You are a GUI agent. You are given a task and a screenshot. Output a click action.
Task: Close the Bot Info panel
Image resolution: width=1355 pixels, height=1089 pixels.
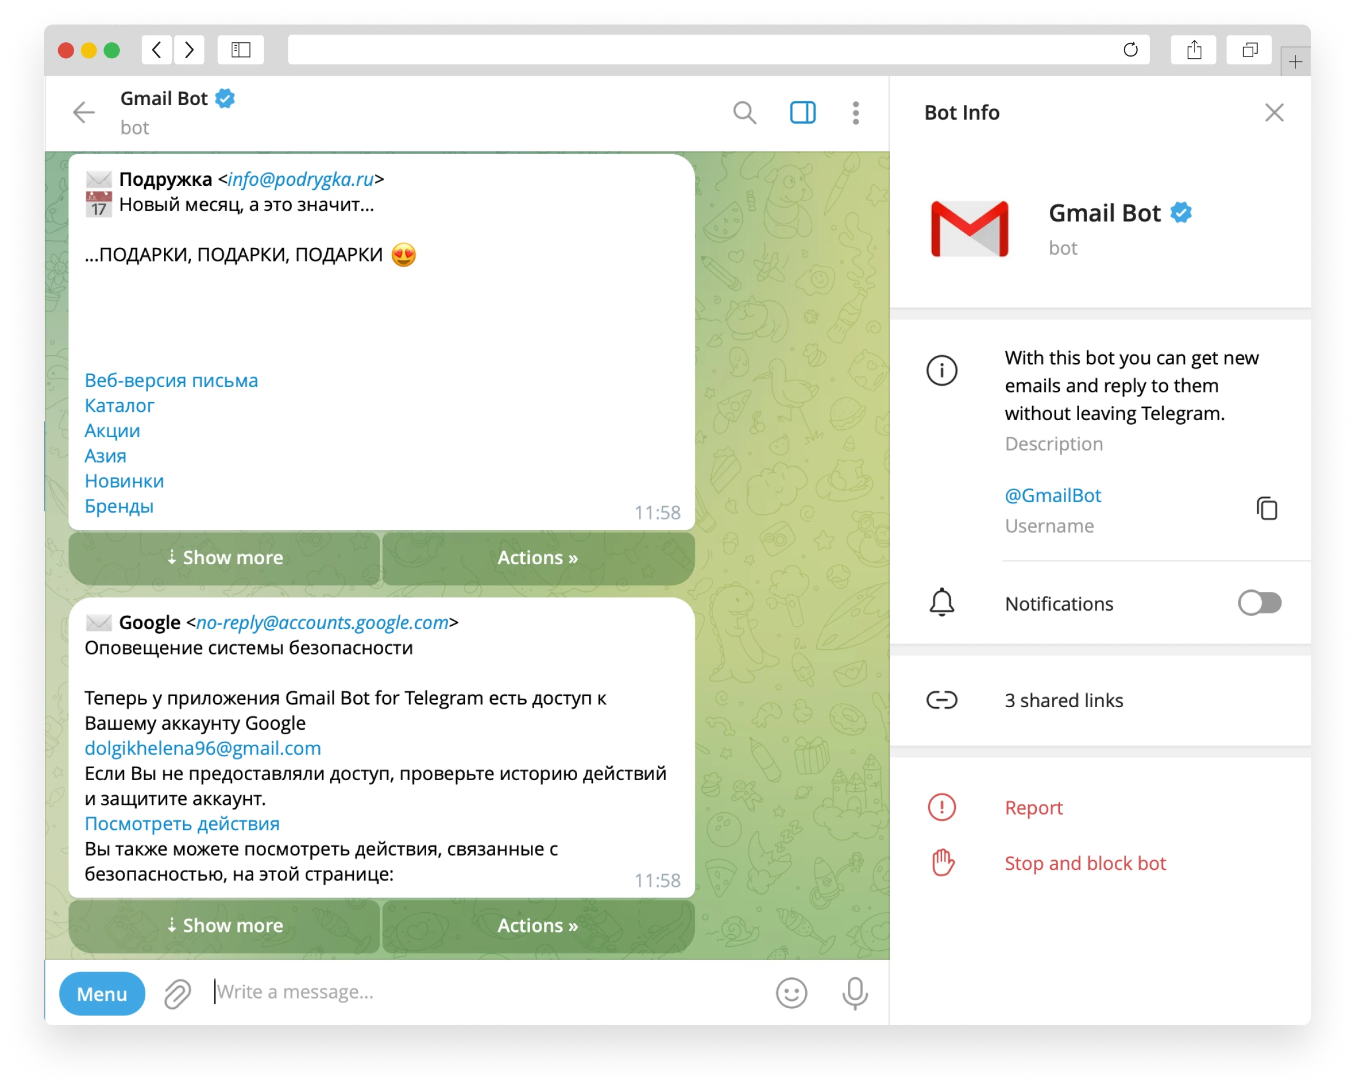click(1274, 113)
